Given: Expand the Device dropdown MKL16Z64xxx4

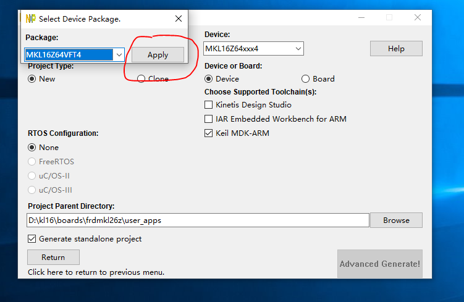Looking at the screenshot, I should (x=298, y=48).
